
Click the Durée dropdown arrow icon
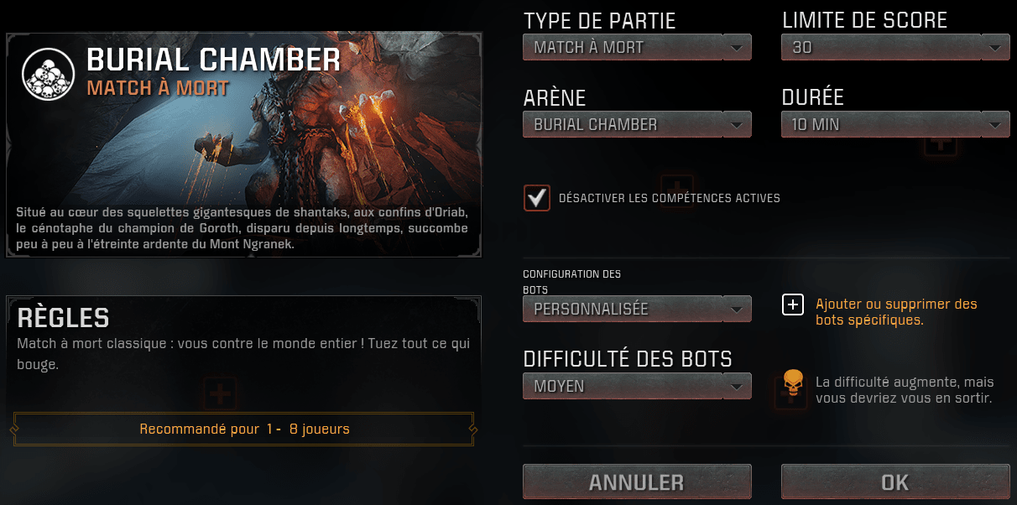point(994,125)
